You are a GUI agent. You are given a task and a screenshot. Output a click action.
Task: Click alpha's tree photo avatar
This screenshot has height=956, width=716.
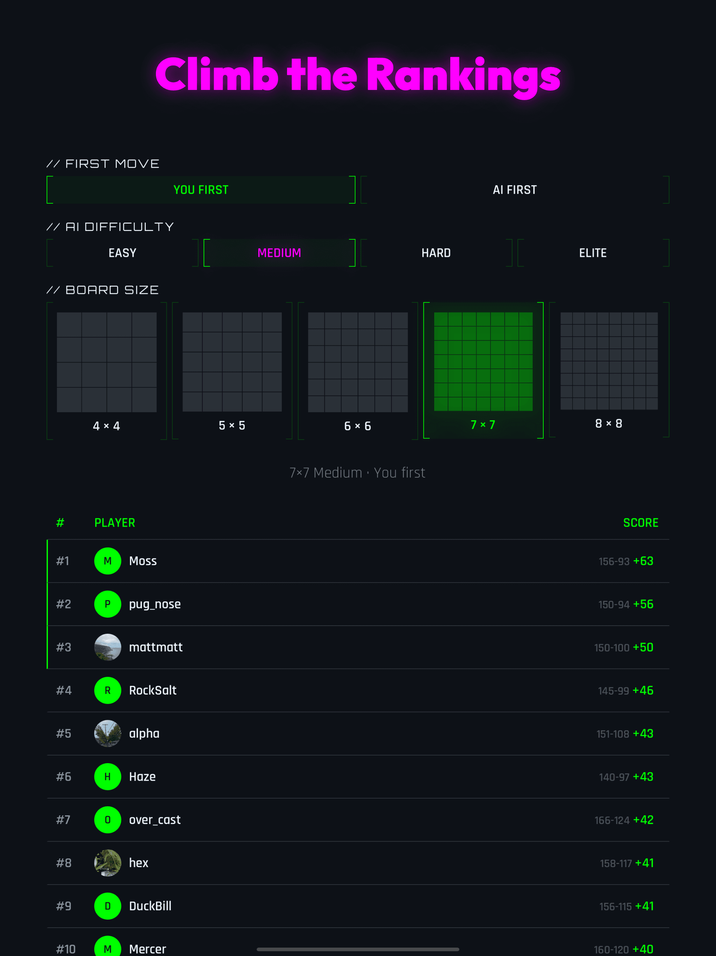108,733
